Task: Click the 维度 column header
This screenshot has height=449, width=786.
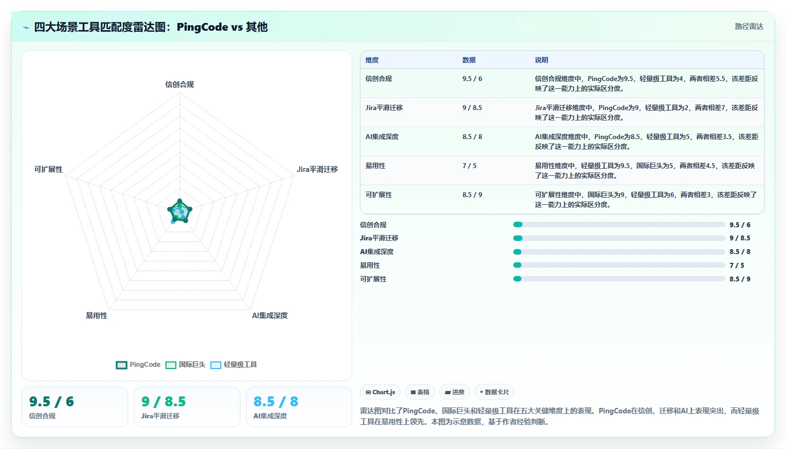Action: 372,60
